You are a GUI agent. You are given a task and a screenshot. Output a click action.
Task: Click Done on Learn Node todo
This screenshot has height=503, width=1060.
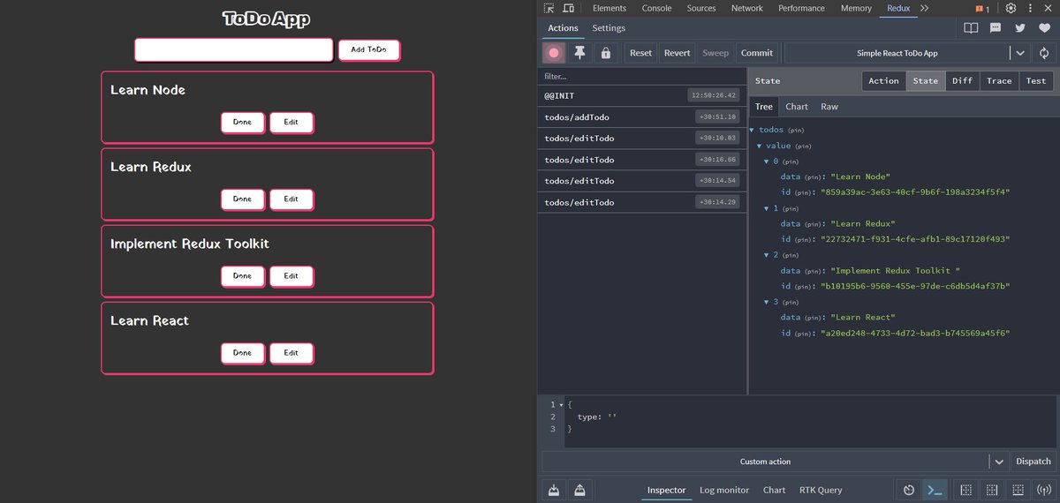point(242,123)
